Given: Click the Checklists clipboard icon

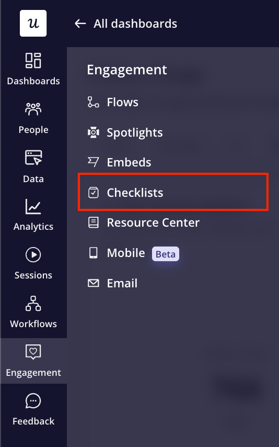Looking at the screenshot, I should click(x=93, y=193).
